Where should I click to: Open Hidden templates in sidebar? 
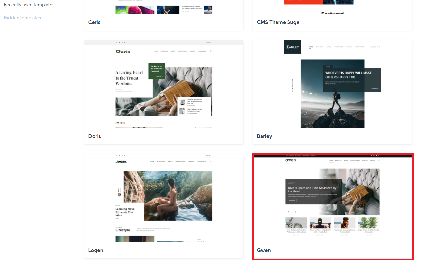(22, 18)
